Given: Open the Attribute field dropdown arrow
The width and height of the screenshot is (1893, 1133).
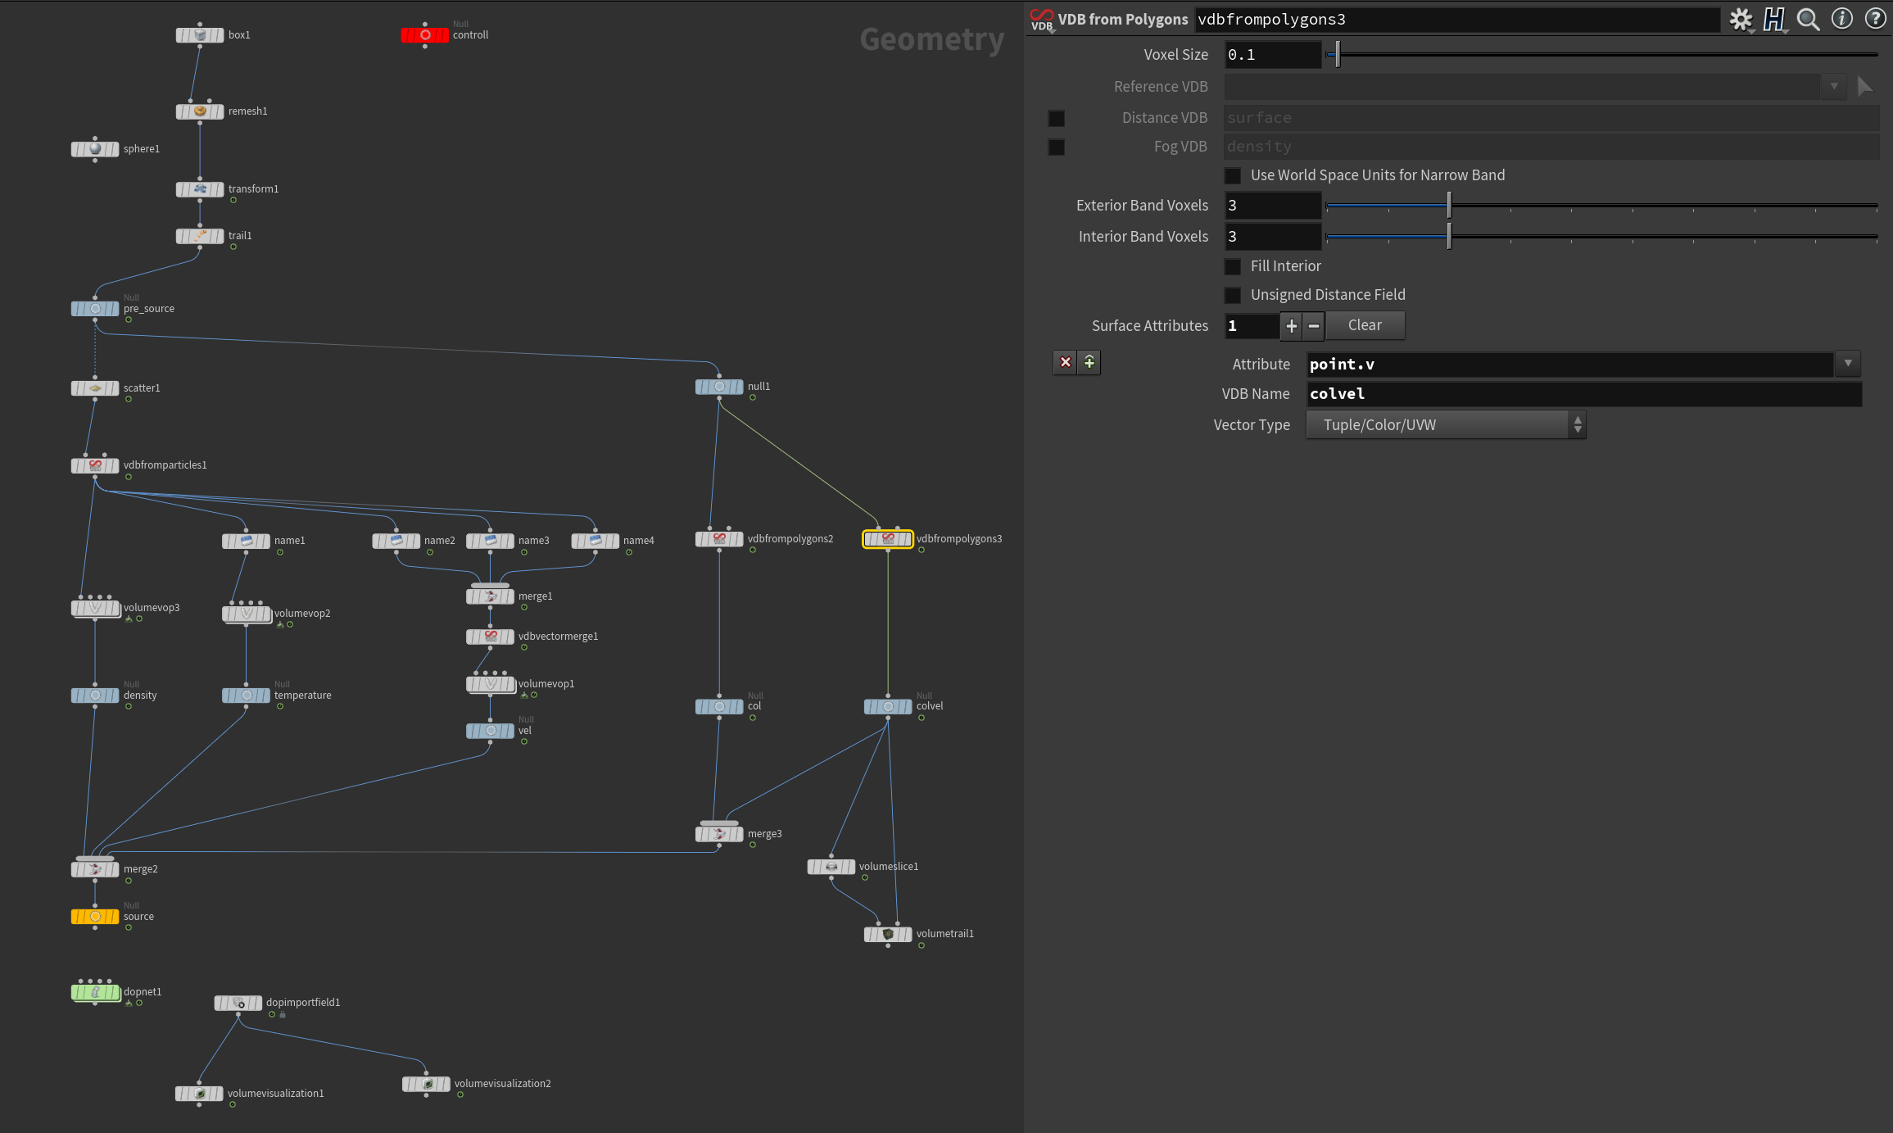Looking at the screenshot, I should click(x=1848, y=364).
